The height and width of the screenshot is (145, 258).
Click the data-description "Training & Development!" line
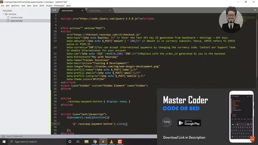click(x=98, y=63)
